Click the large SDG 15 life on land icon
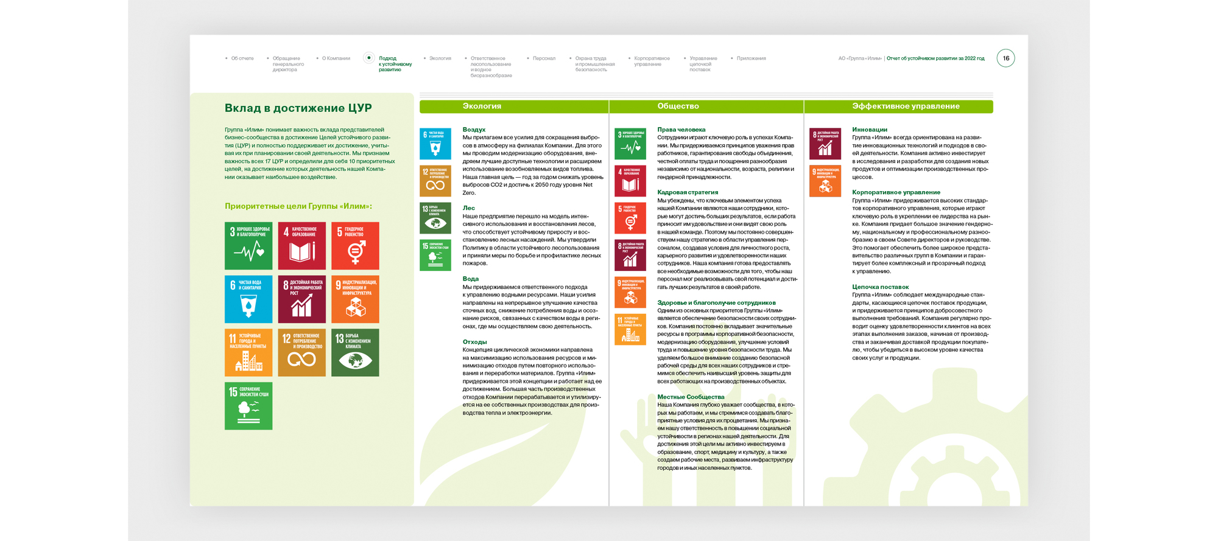Viewport: 1218px width, 541px height. [x=248, y=406]
